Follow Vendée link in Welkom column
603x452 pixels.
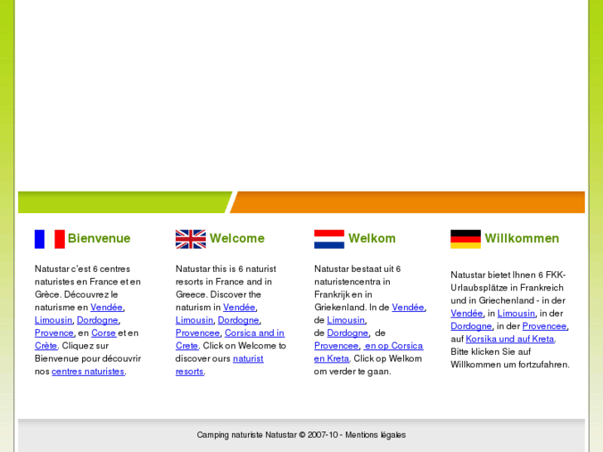[408, 308]
